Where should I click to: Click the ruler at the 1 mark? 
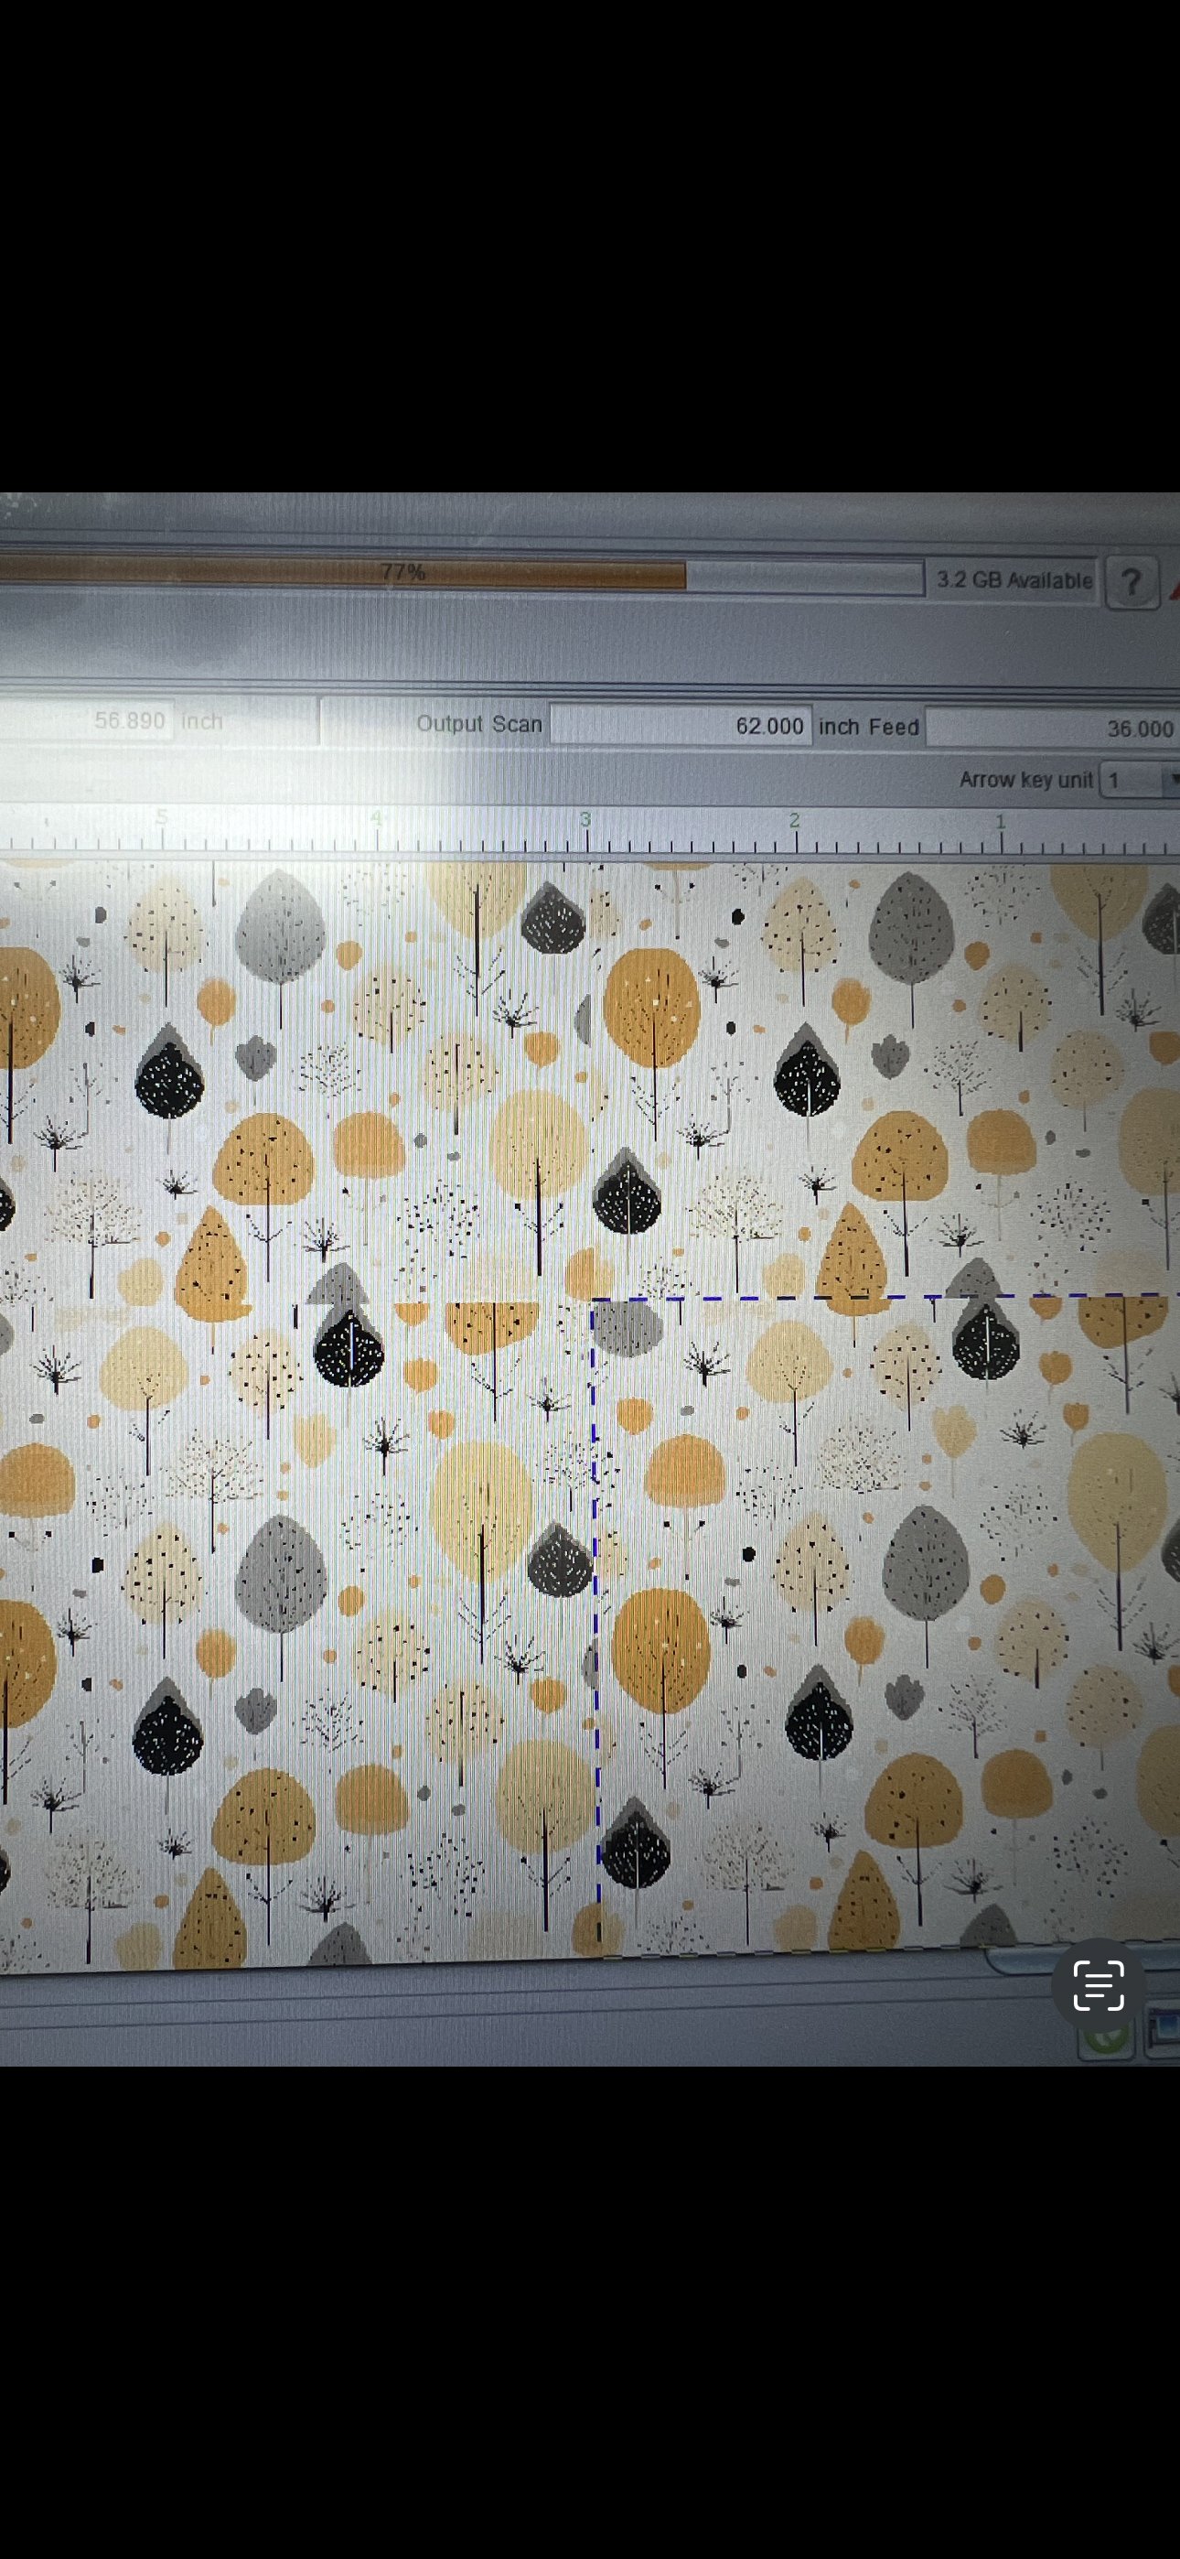point(1002,833)
